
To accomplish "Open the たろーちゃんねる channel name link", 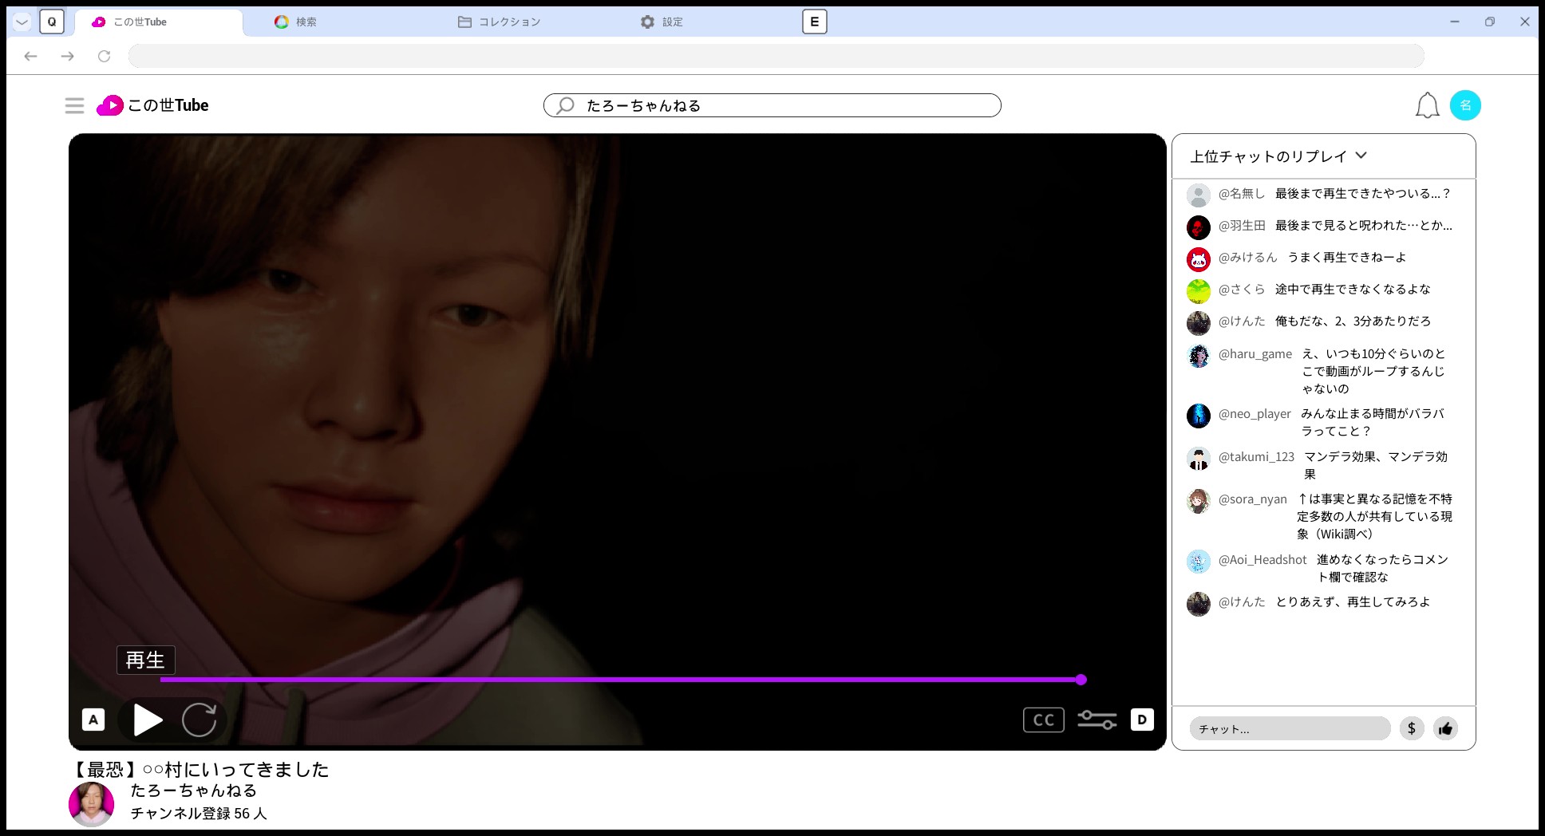I will [194, 791].
